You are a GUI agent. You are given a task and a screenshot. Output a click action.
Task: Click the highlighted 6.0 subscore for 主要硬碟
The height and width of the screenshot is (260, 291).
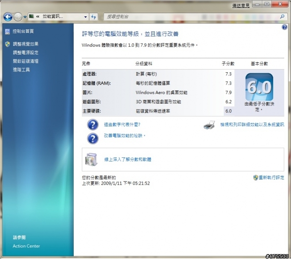228,111
